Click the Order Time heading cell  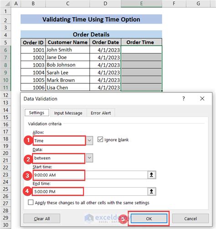[141, 42]
